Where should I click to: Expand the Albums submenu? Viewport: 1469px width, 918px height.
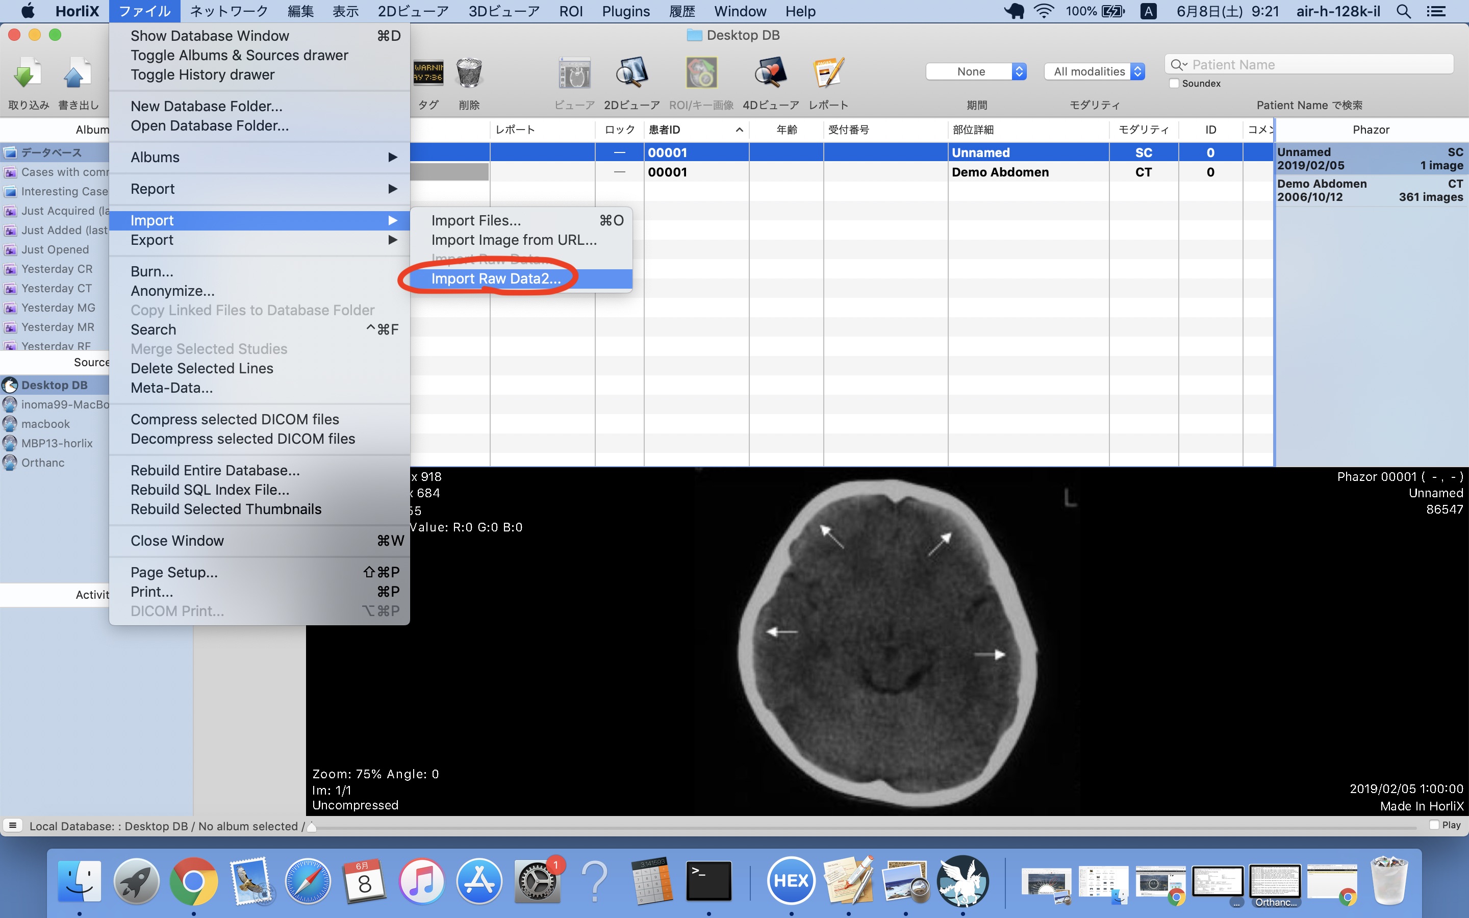tap(260, 157)
